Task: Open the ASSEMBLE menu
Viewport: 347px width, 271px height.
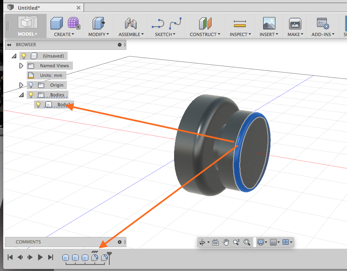Action: (131, 34)
